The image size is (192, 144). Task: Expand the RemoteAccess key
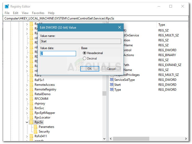27,85
